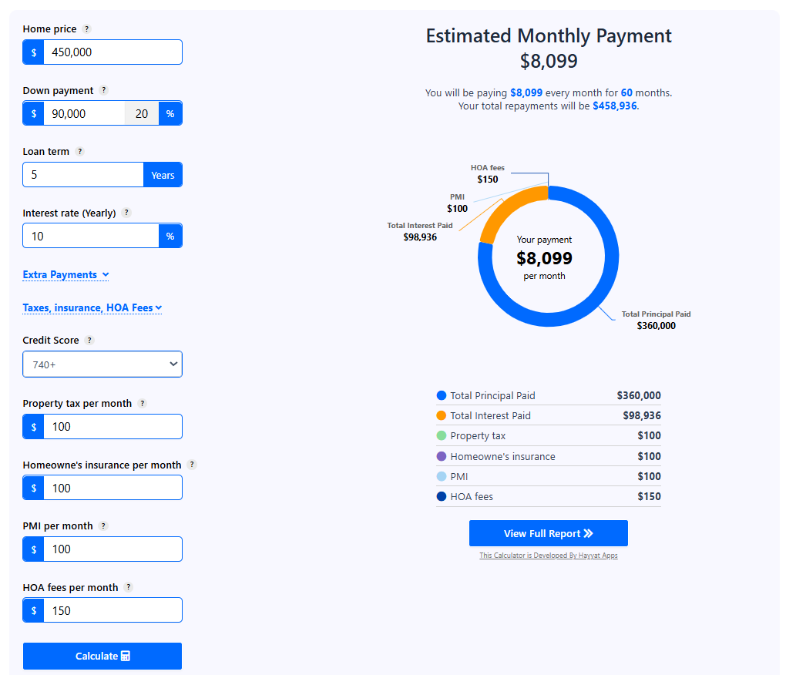Click the dollar sign badge on Home price
The width and height of the screenshot is (796, 675).
32,52
